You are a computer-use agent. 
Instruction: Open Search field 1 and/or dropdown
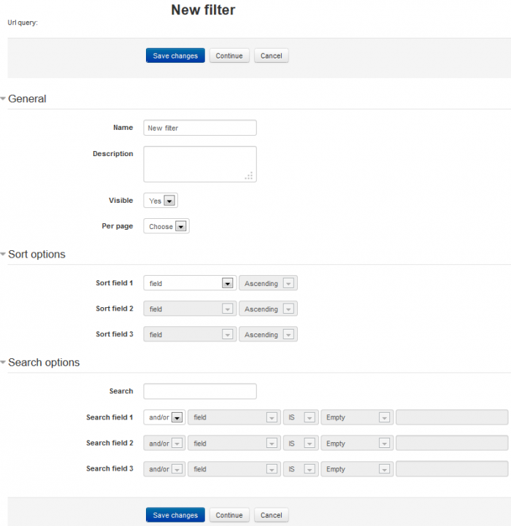(x=164, y=418)
